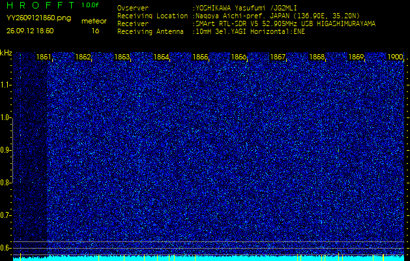Click the date stamp 25.09.12 18:50
410x261 pixels.
[x=30, y=31]
